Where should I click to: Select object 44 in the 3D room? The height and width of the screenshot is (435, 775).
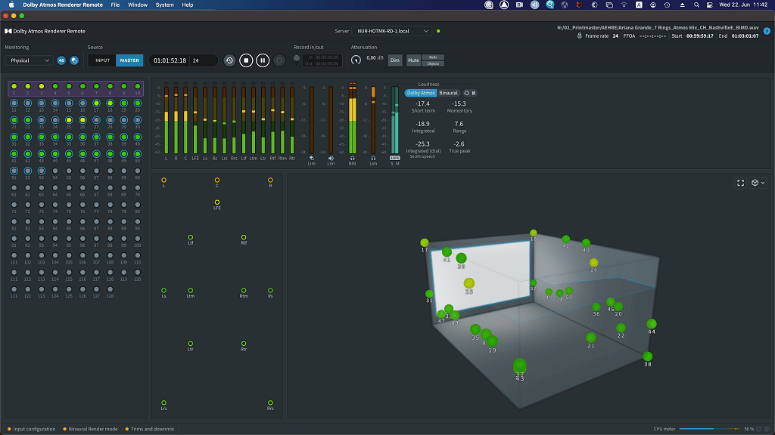click(652, 323)
